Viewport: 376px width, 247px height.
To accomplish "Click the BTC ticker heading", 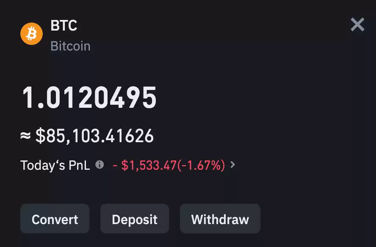I will click(64, 25).
